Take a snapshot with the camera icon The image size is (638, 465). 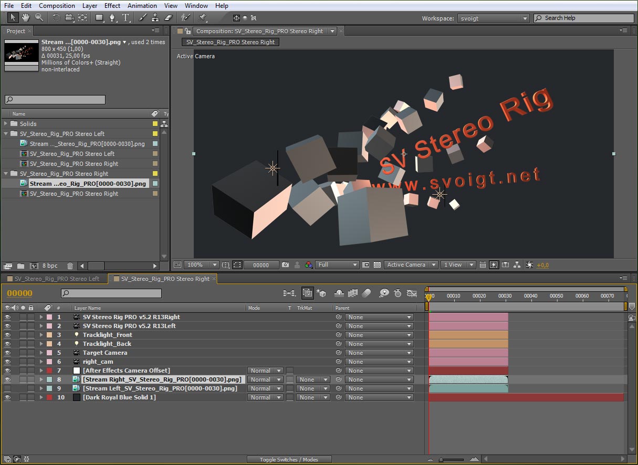tap(285, 265)
